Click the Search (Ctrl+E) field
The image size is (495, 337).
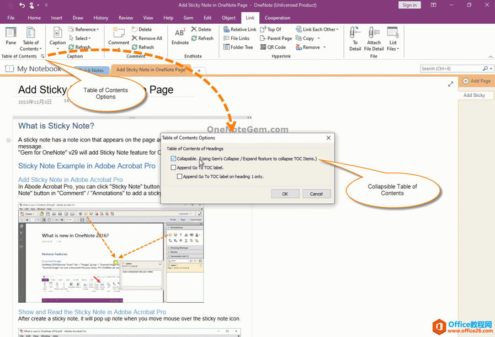[451, 69]
